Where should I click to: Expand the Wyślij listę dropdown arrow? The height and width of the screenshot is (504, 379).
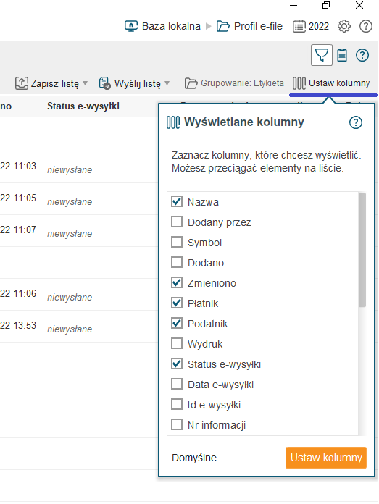click(167, 83)
